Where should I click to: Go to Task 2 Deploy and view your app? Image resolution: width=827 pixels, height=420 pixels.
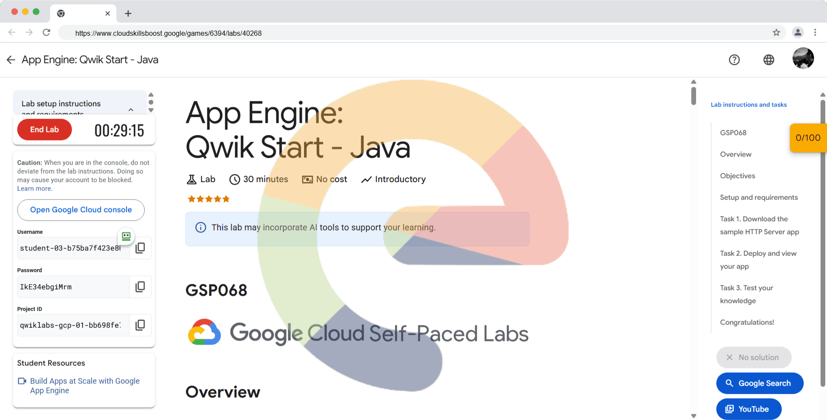pos(758,260)
